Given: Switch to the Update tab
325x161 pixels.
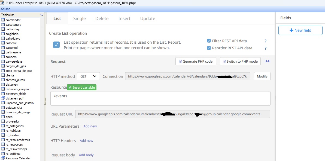Looking at the screenshot, I should (x=148, y=18).
